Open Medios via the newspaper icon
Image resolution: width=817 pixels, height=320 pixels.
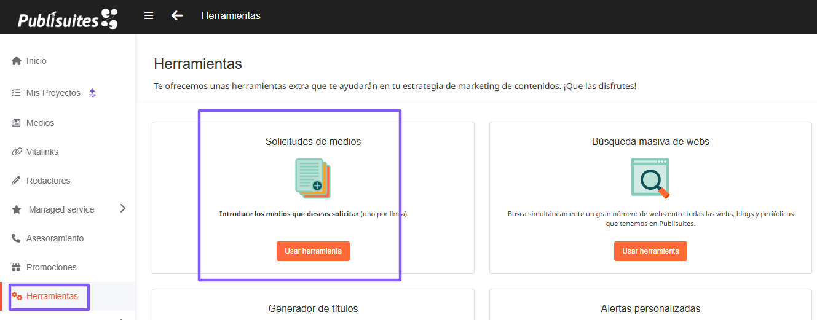pyautogui.click(x=17, y=123)
